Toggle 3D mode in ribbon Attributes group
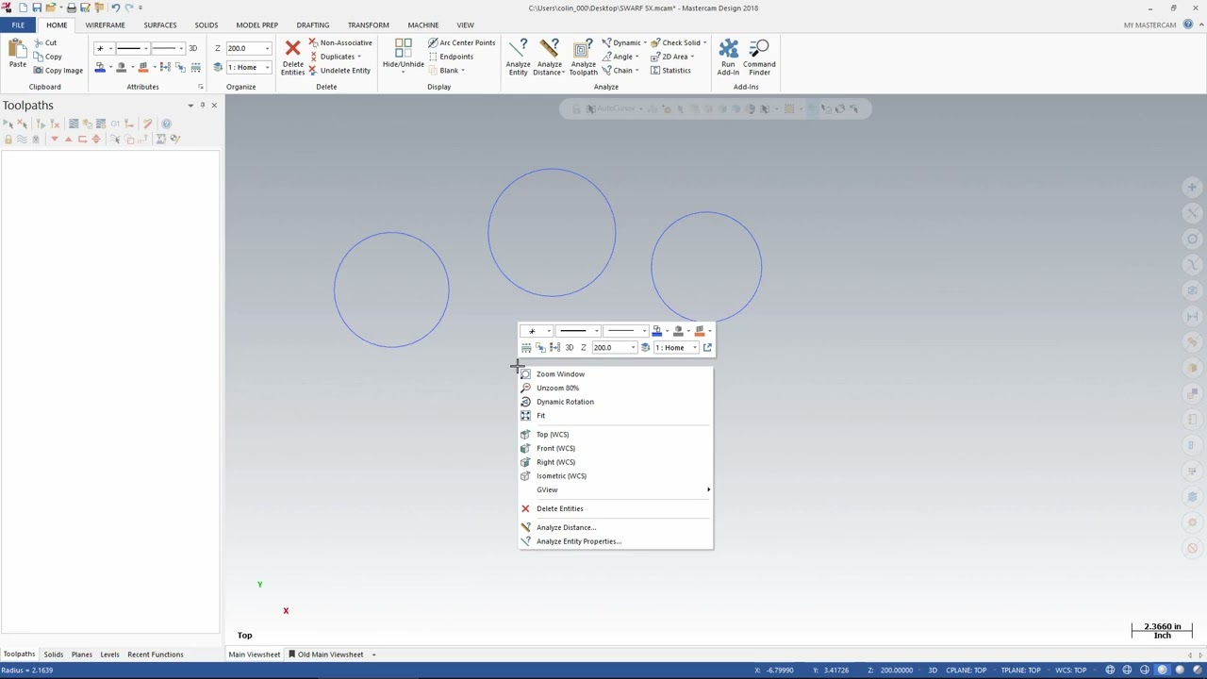 (192, 48)
